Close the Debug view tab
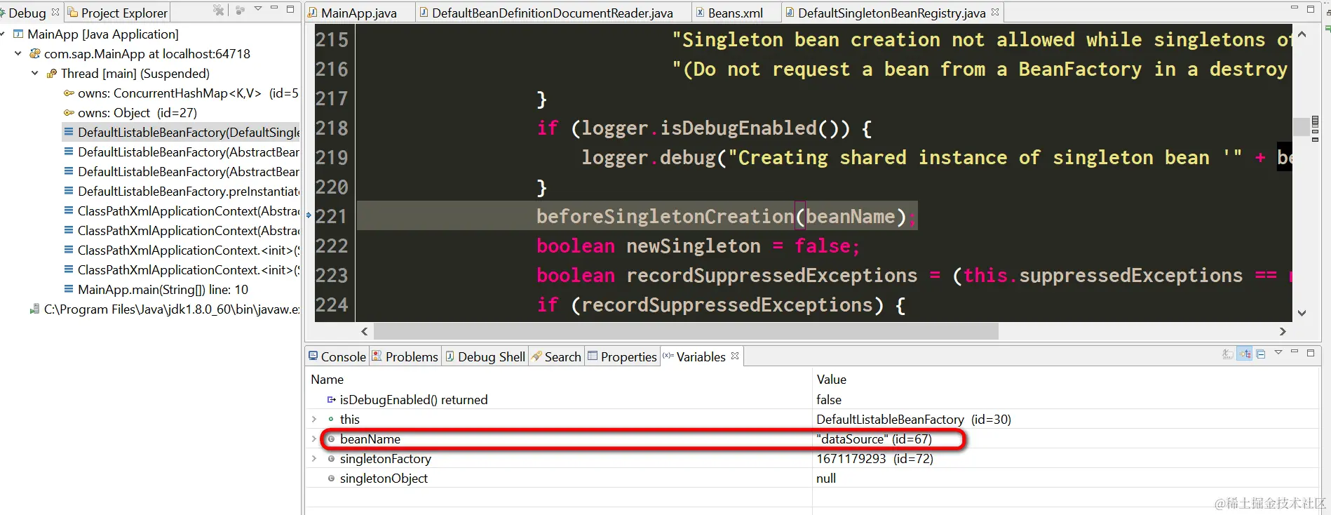 click(x=55, y=12)
